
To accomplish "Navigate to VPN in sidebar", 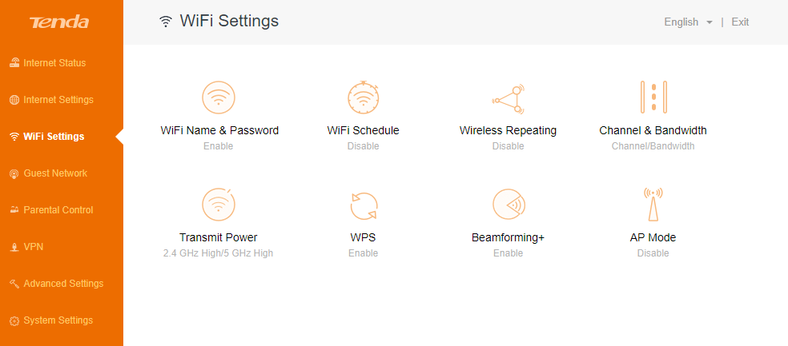I will point(26,247).
